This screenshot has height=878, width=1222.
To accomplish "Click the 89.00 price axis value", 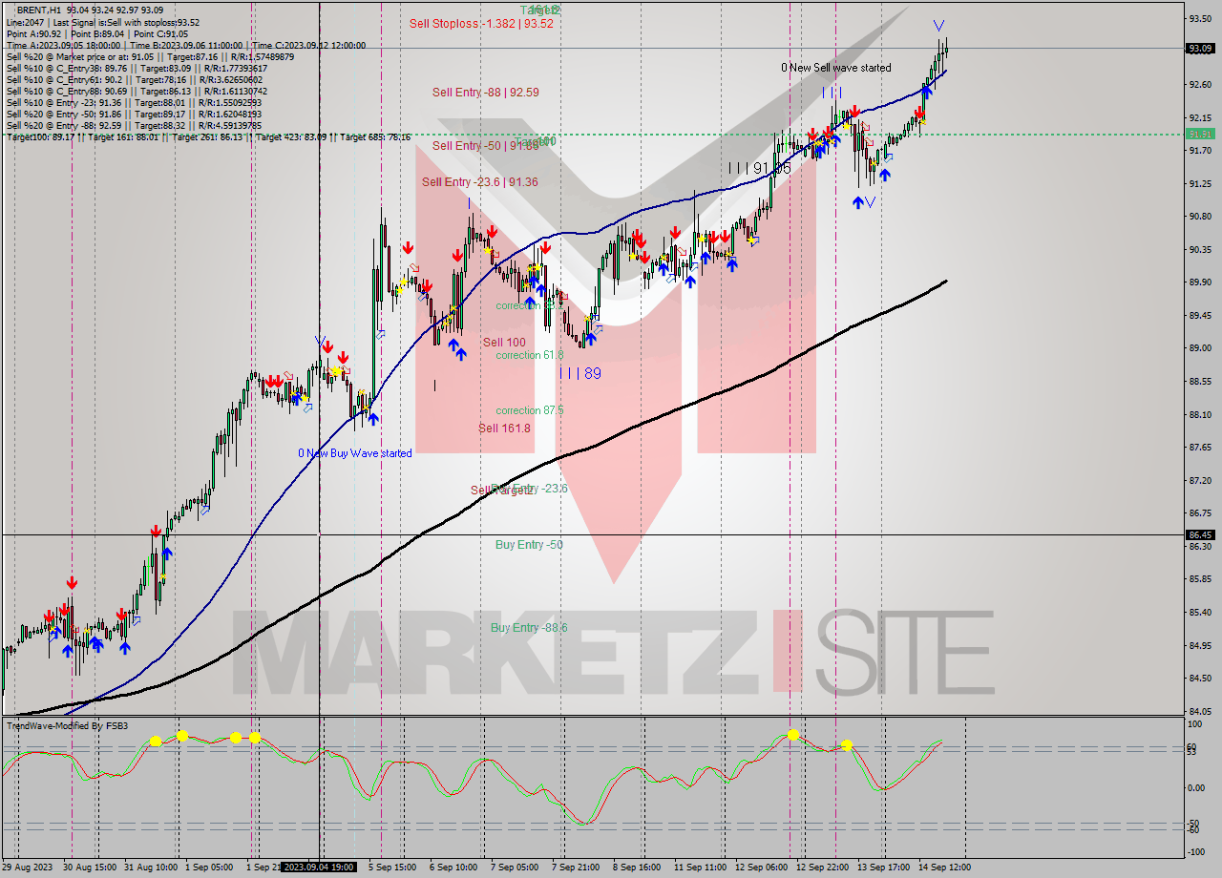I will [x=1200, y=348].
